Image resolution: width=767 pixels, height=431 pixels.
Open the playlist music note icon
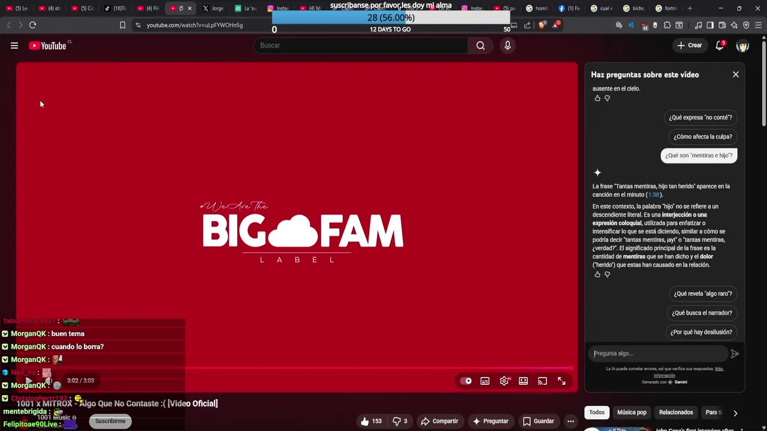pyautogui.click(x=698, y=25)
